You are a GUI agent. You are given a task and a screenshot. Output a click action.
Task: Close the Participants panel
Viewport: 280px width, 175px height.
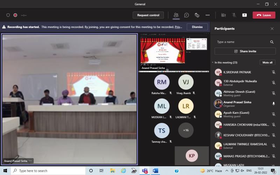[272, 29]
